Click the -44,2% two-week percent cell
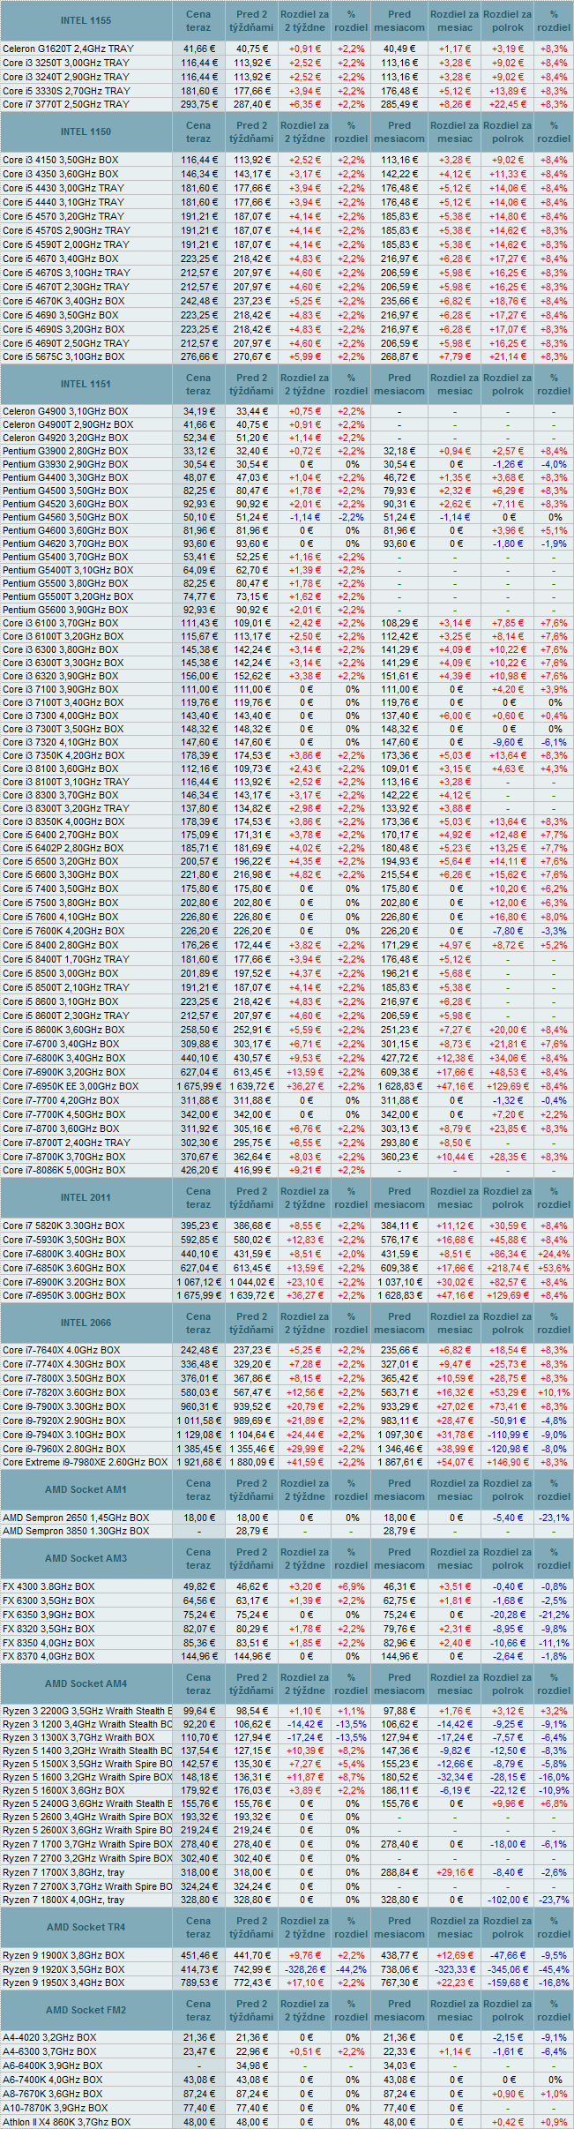This screenshot has width=574, height=2129. (351, 1968)
